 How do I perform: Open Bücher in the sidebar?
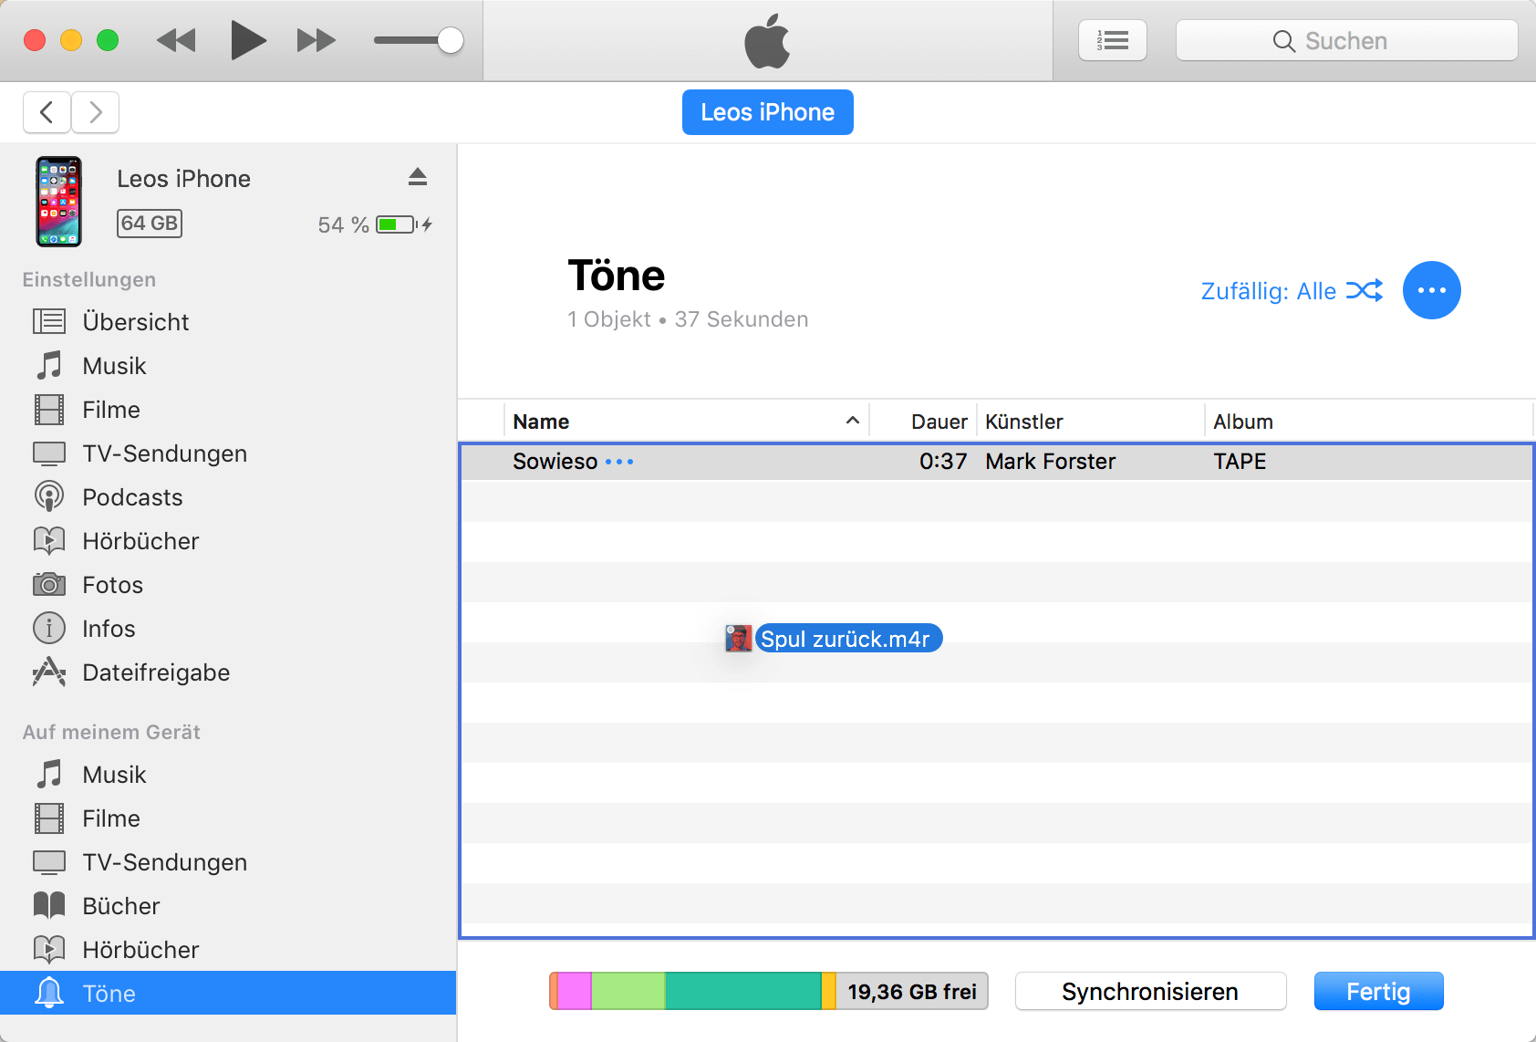(x=228, y=906)
